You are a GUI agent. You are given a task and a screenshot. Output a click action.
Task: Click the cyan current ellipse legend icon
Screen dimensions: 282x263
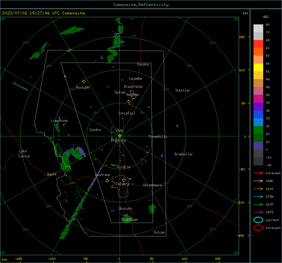click(x=258, y=220)
